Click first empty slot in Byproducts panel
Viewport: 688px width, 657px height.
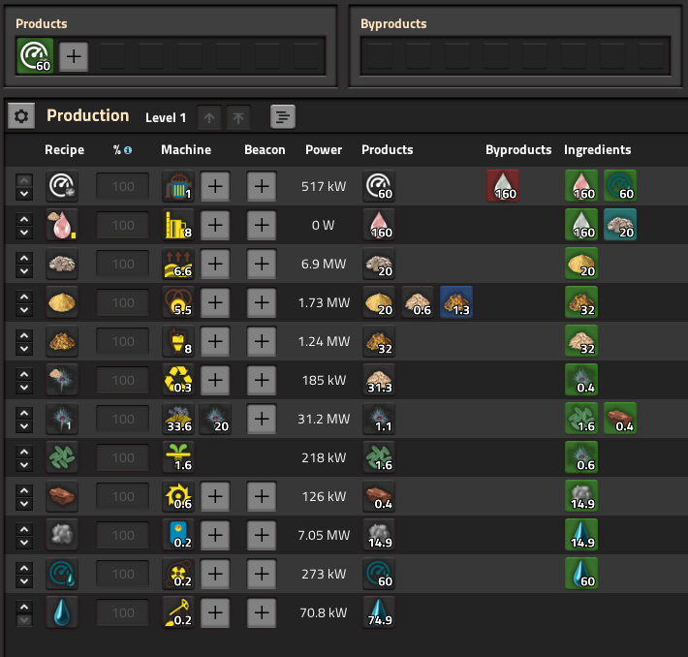tap(380, 56)
